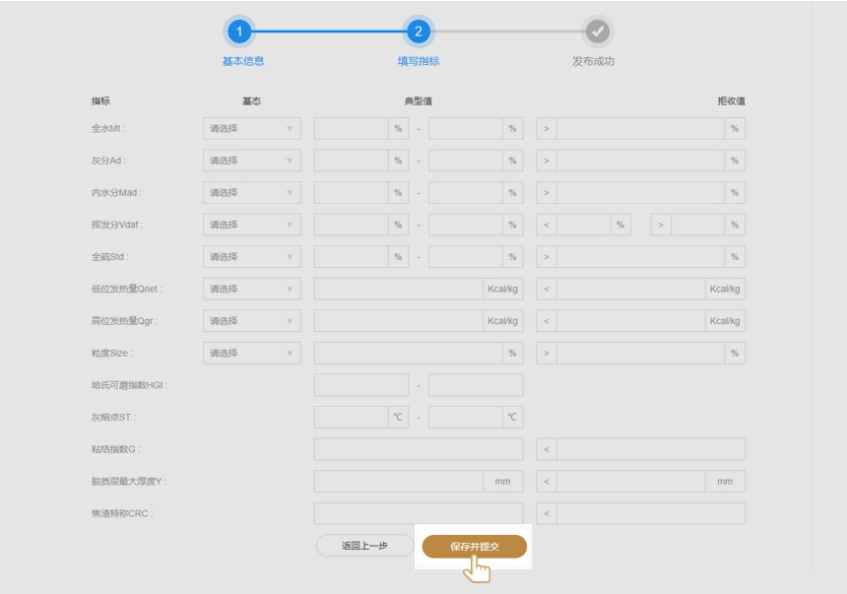Click the 填写指标 step label
The height and width of the screenshot is (594, 847).
coord(419,61)
